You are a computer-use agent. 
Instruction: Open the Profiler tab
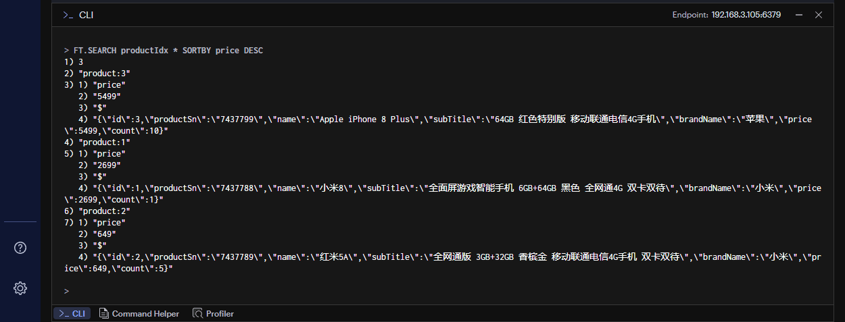pyautogui.click(x=220, y=313)
